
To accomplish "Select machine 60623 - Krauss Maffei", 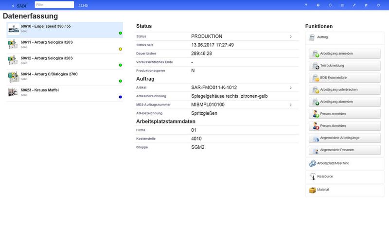I will point(63,92).
